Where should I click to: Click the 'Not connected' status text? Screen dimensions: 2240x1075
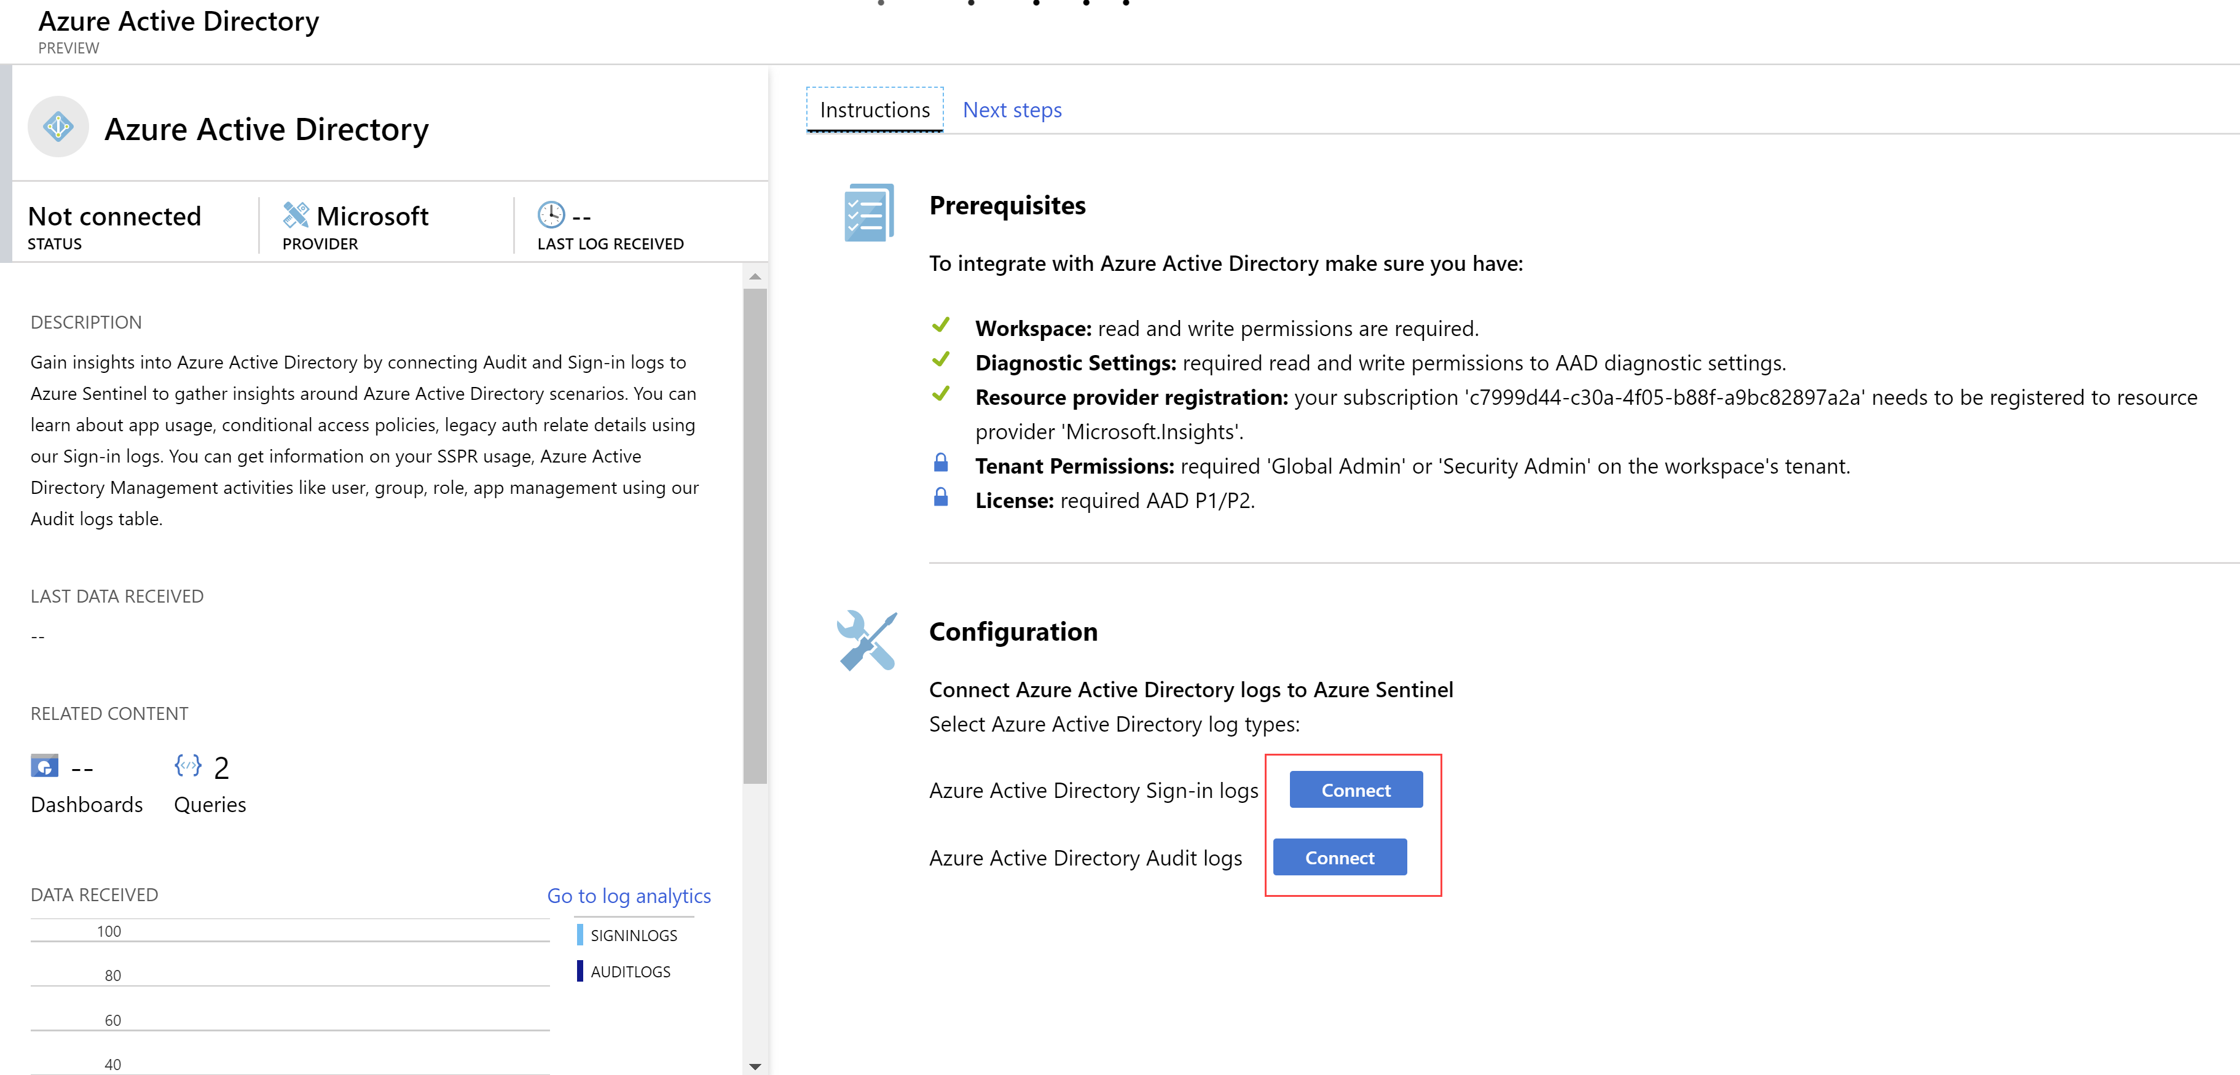click(x=114, y=216)
